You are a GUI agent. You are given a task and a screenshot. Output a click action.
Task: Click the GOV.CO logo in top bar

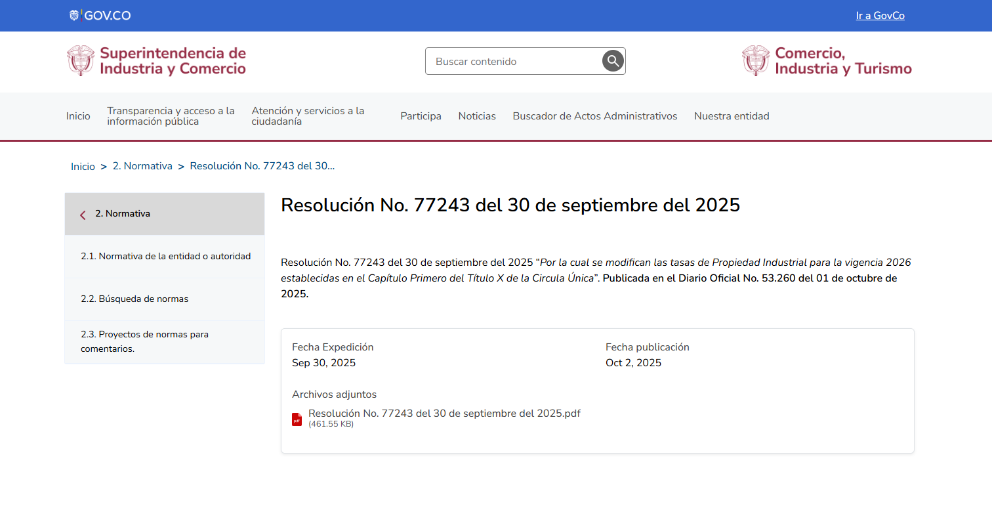100,16
